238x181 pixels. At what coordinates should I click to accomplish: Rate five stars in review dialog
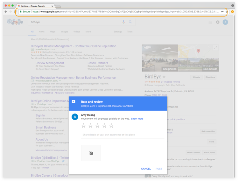tap(111, 126)
